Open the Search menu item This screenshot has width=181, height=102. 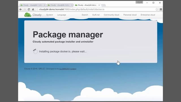click(85, 15)
